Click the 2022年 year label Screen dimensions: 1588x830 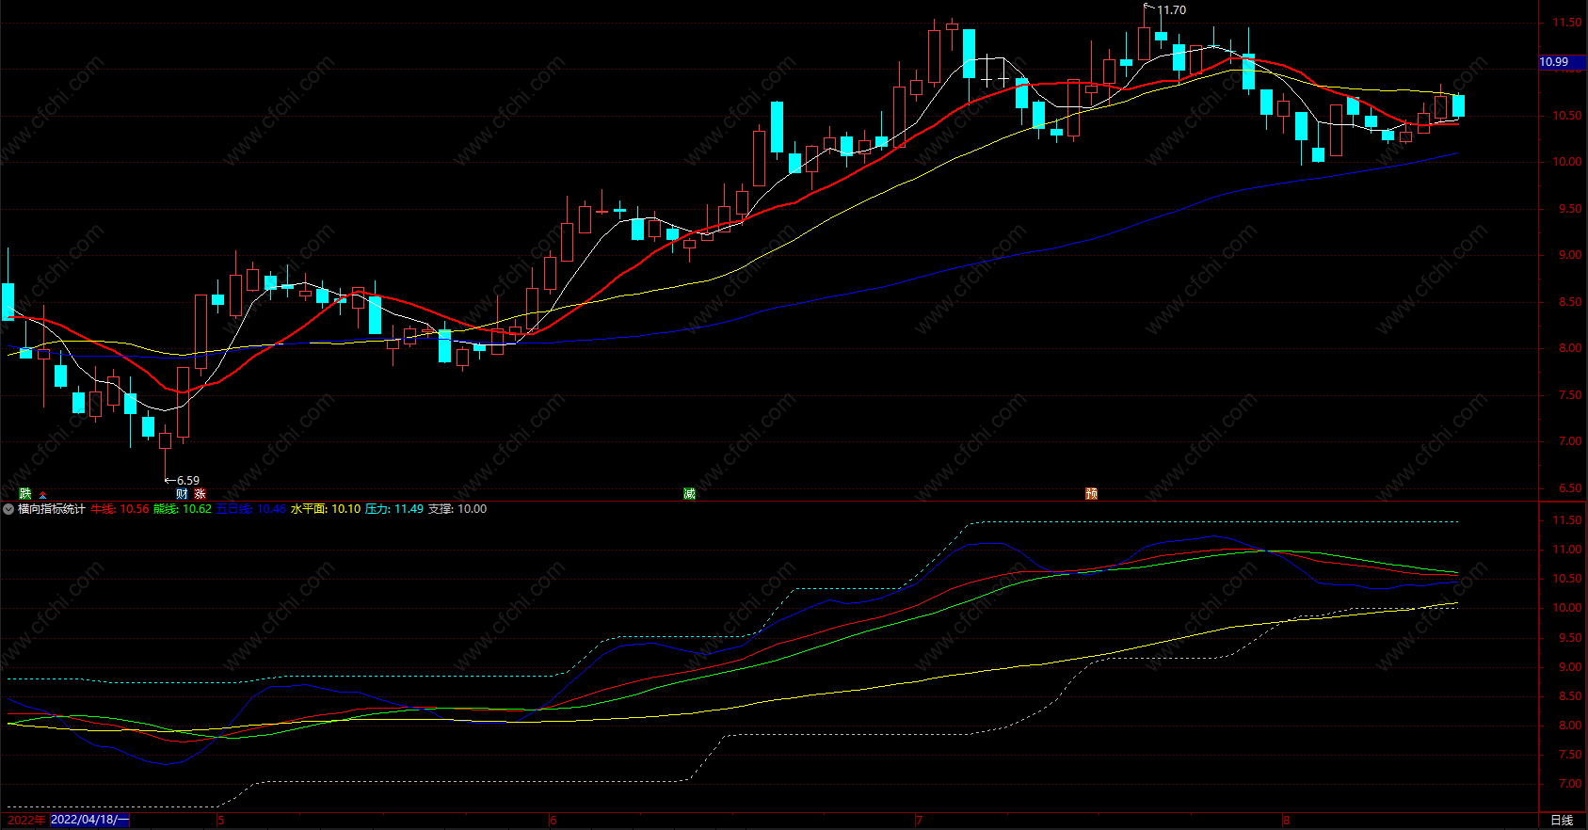pyautogui.click(x=26, y=820)
